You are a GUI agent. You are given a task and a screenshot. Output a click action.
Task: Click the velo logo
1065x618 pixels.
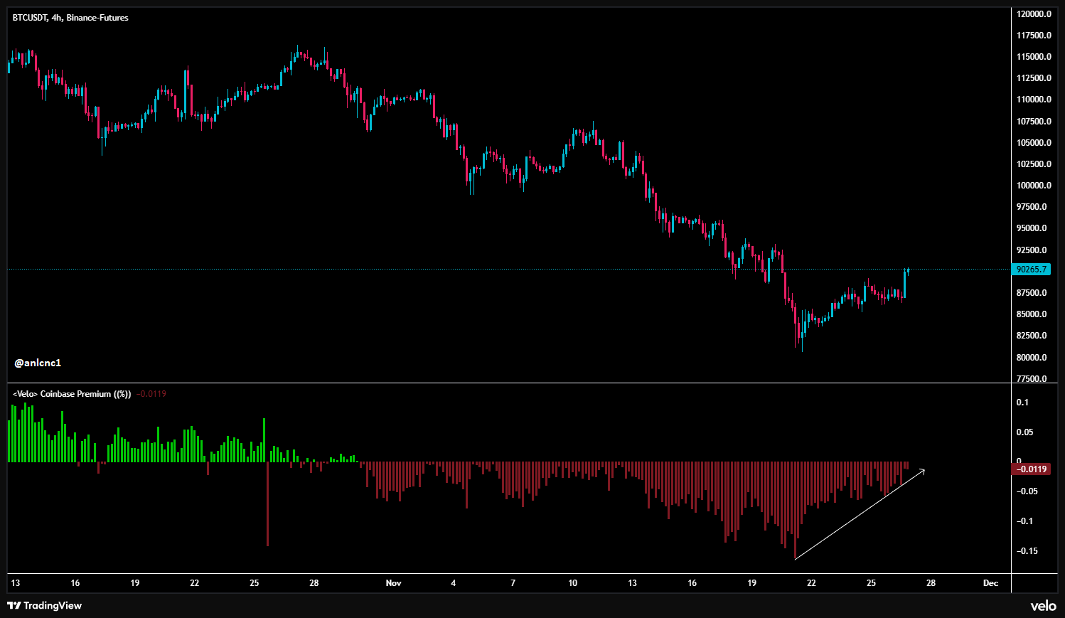coord(1043,605)
